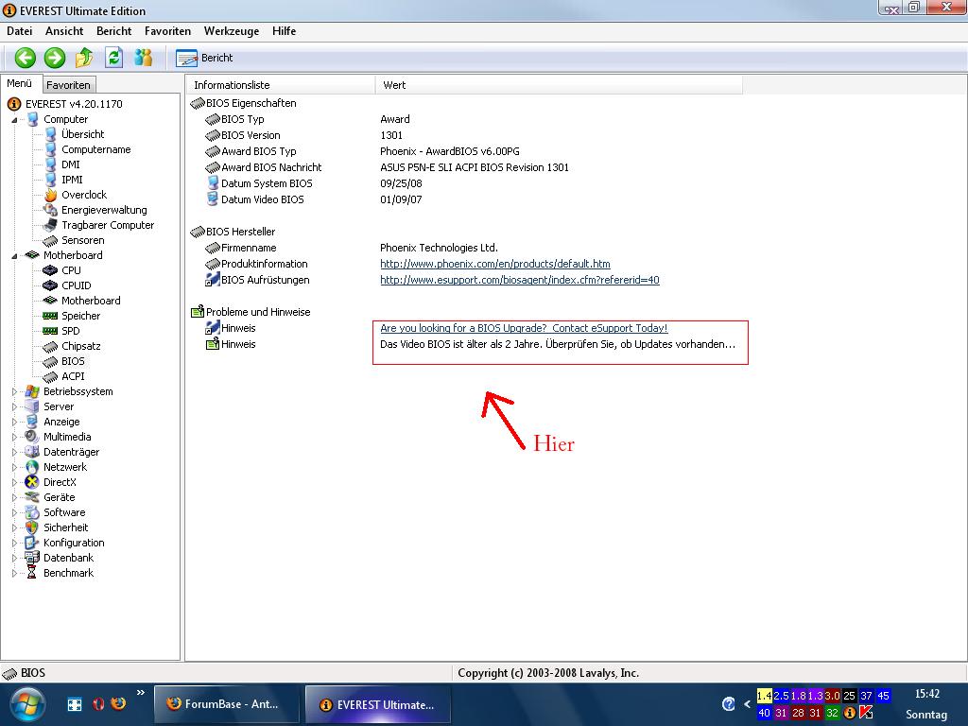Click the Informationsliste column header
This screenshot has width=968, height=726.
(x=280, y=85)
